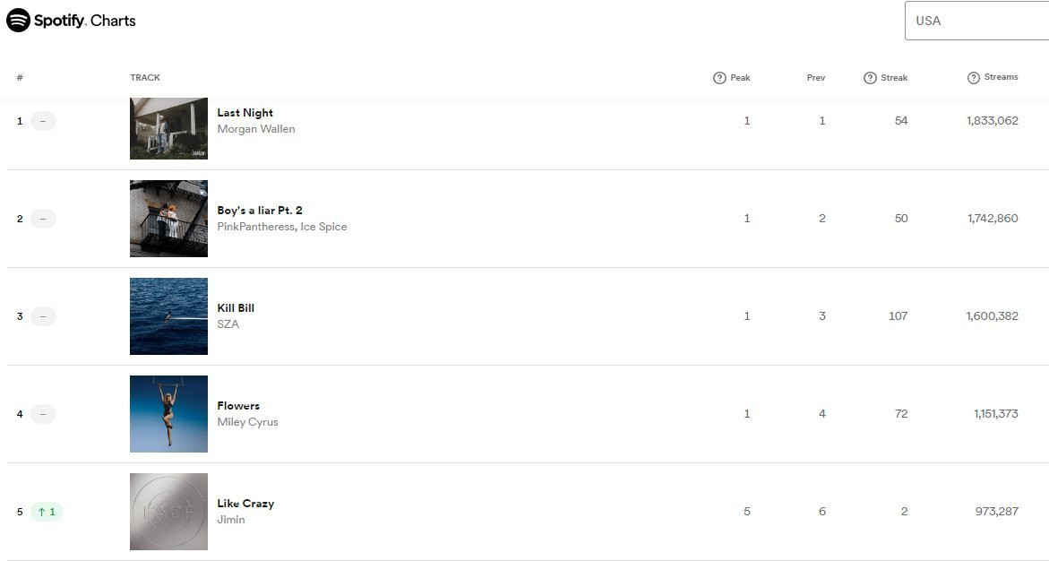Screen dimensions: 1049x561
Task: Open Boy's a liar Pt. 2 cover art
Action: [168, 219]
